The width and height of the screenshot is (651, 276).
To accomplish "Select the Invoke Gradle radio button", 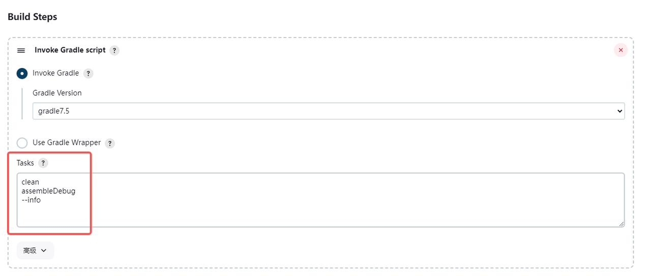I will (x=22, y=73).
